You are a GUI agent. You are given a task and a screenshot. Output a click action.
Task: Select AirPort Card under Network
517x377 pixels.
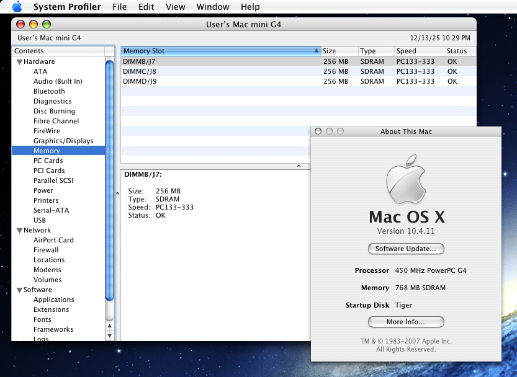pyautogui.click(x=53, y=240)
